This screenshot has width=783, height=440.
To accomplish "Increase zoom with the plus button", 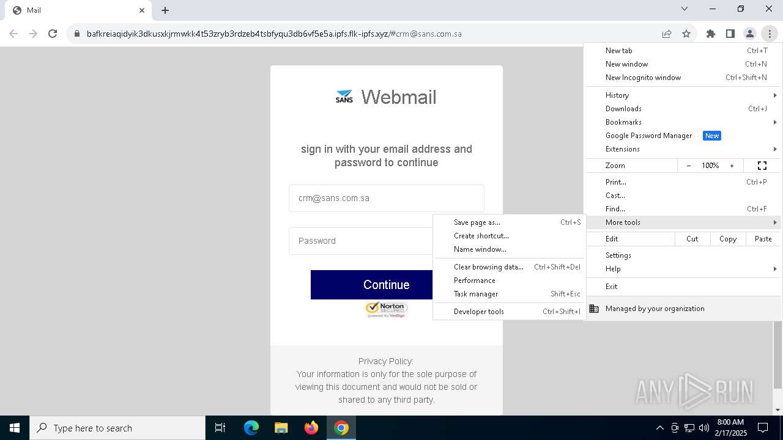I will click(732, 166).
